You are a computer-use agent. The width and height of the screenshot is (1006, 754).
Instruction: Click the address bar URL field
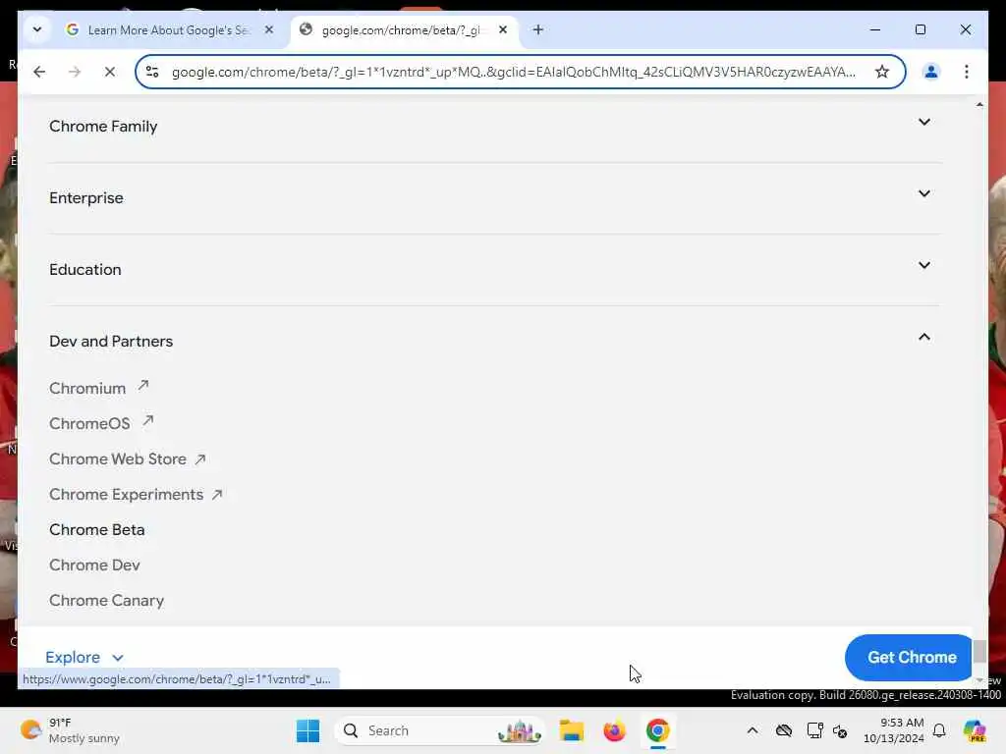click(x=513, y=72)
